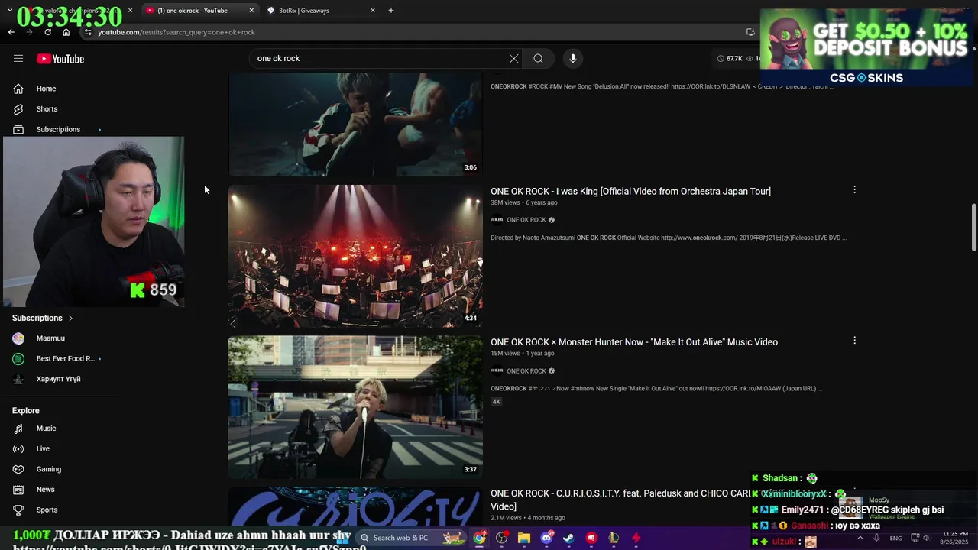Open the clock showing 11:25 PM
Viewport: 978px width, 550px height.
[x=955, y=538]
